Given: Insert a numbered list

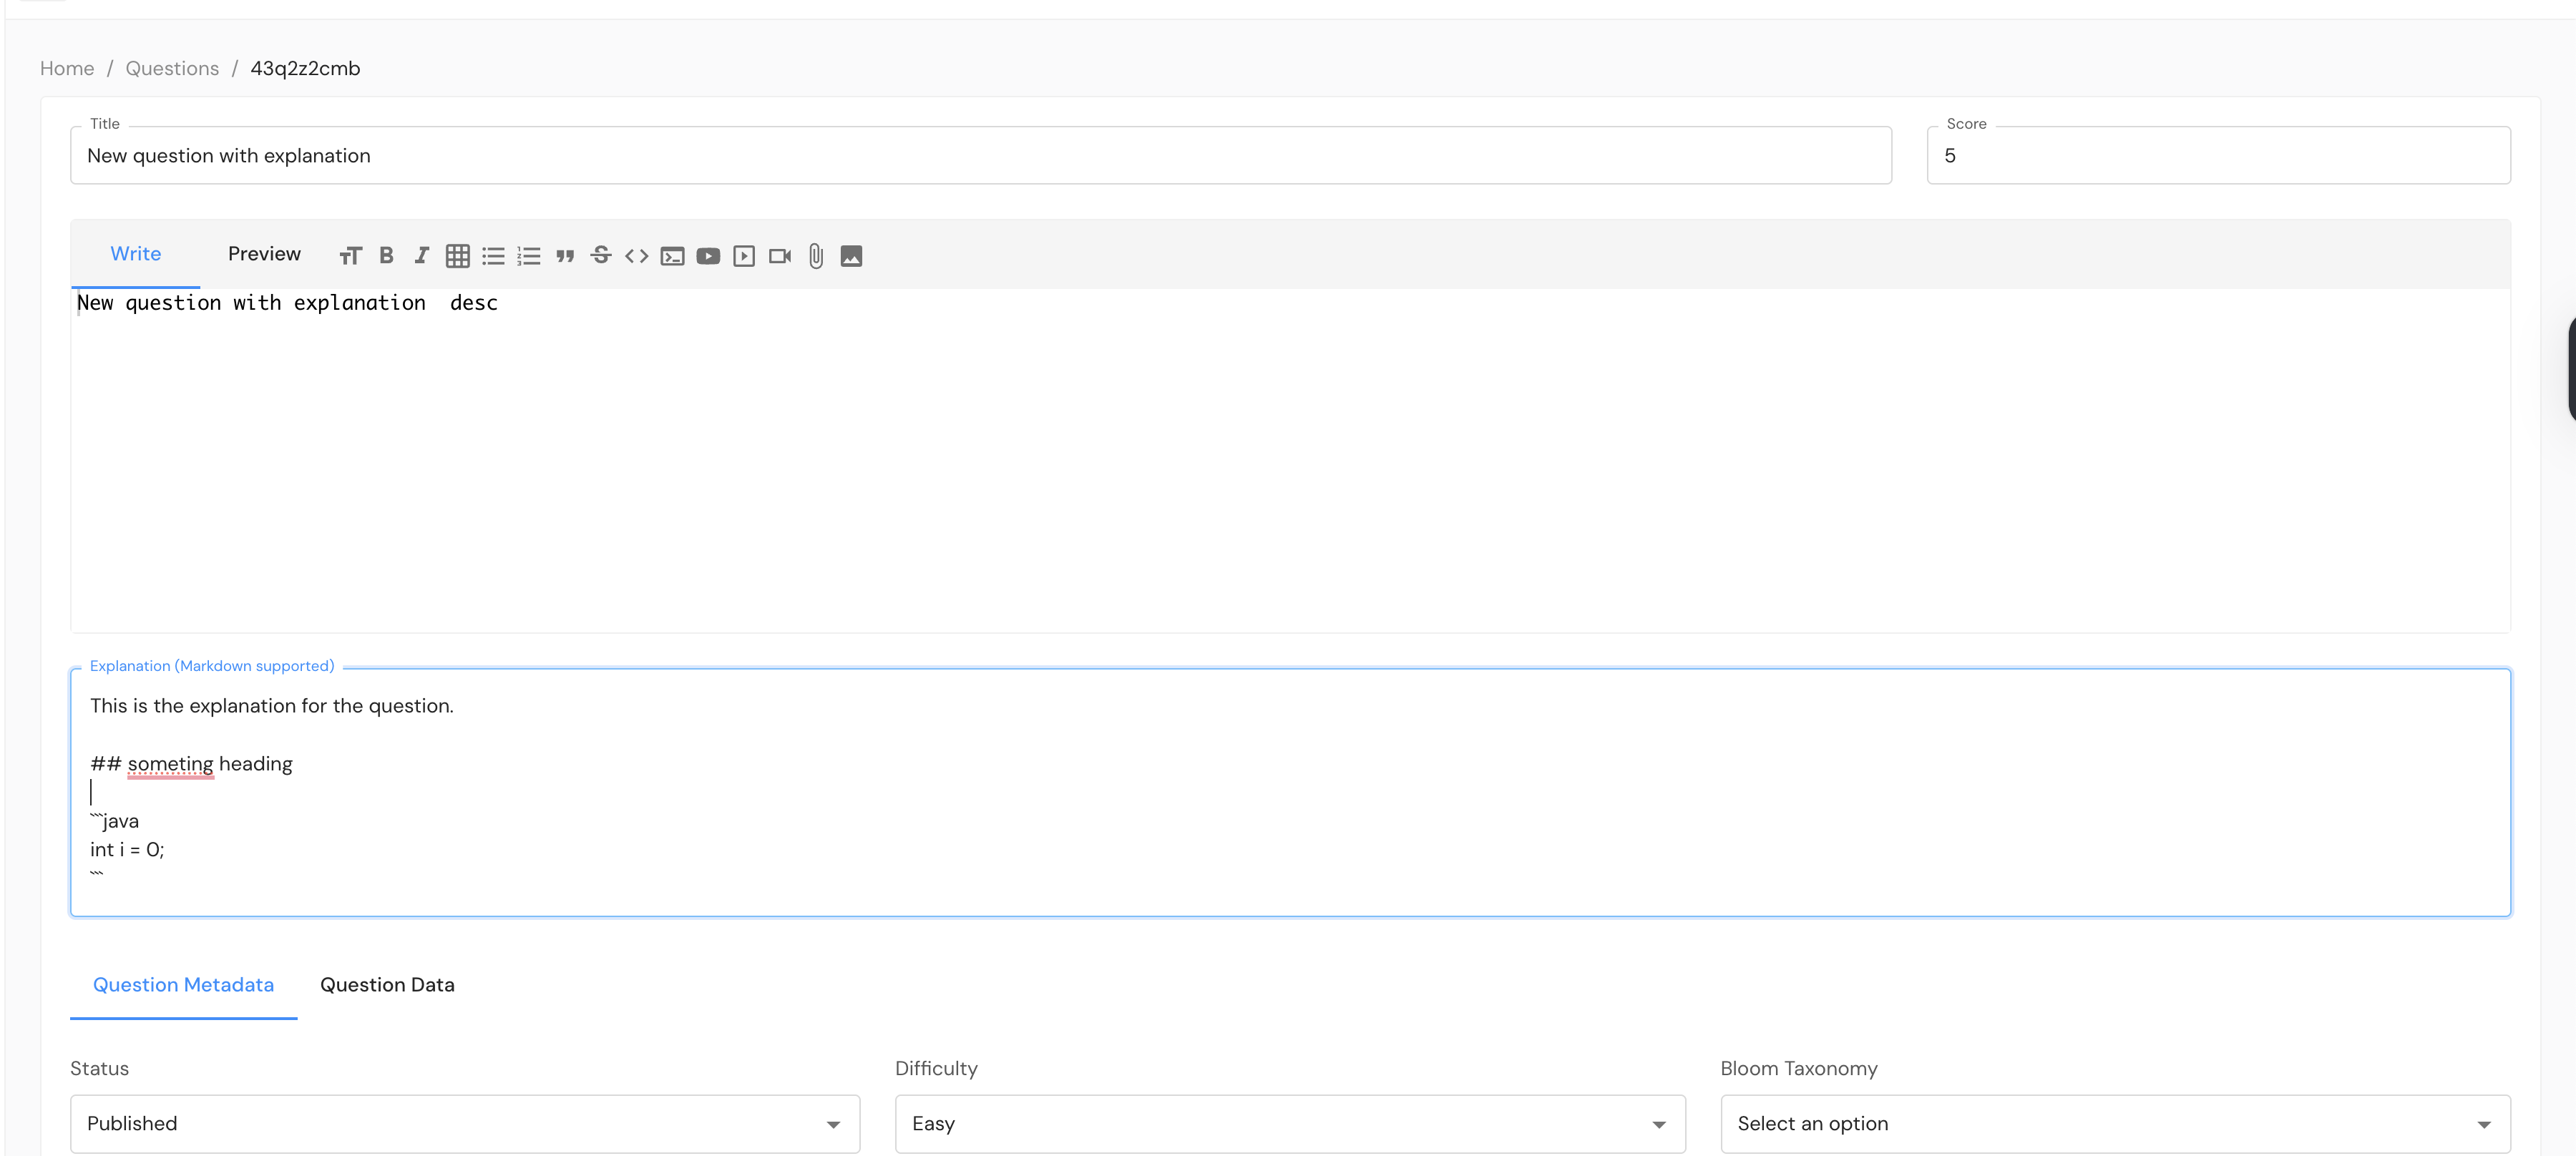Looking at the screenshot, I should [x=529, y=256].
